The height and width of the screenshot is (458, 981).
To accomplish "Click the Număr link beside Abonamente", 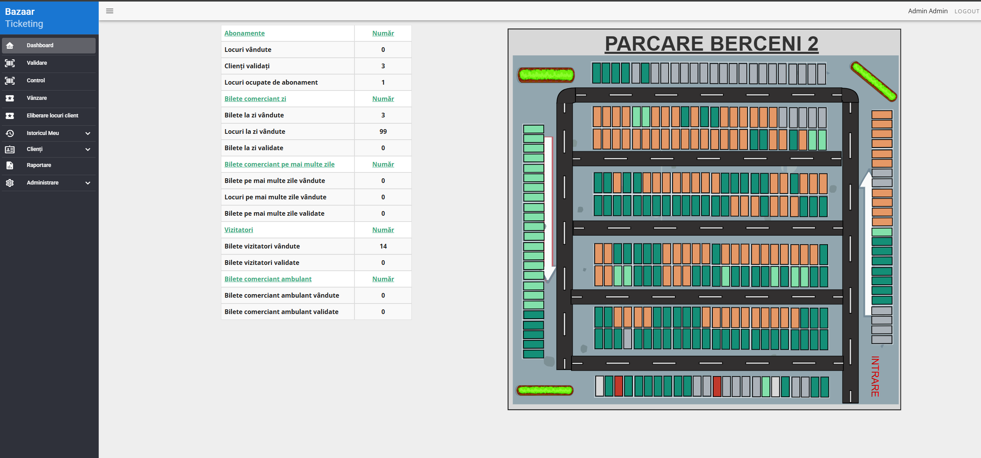I will tap(383, 33).
